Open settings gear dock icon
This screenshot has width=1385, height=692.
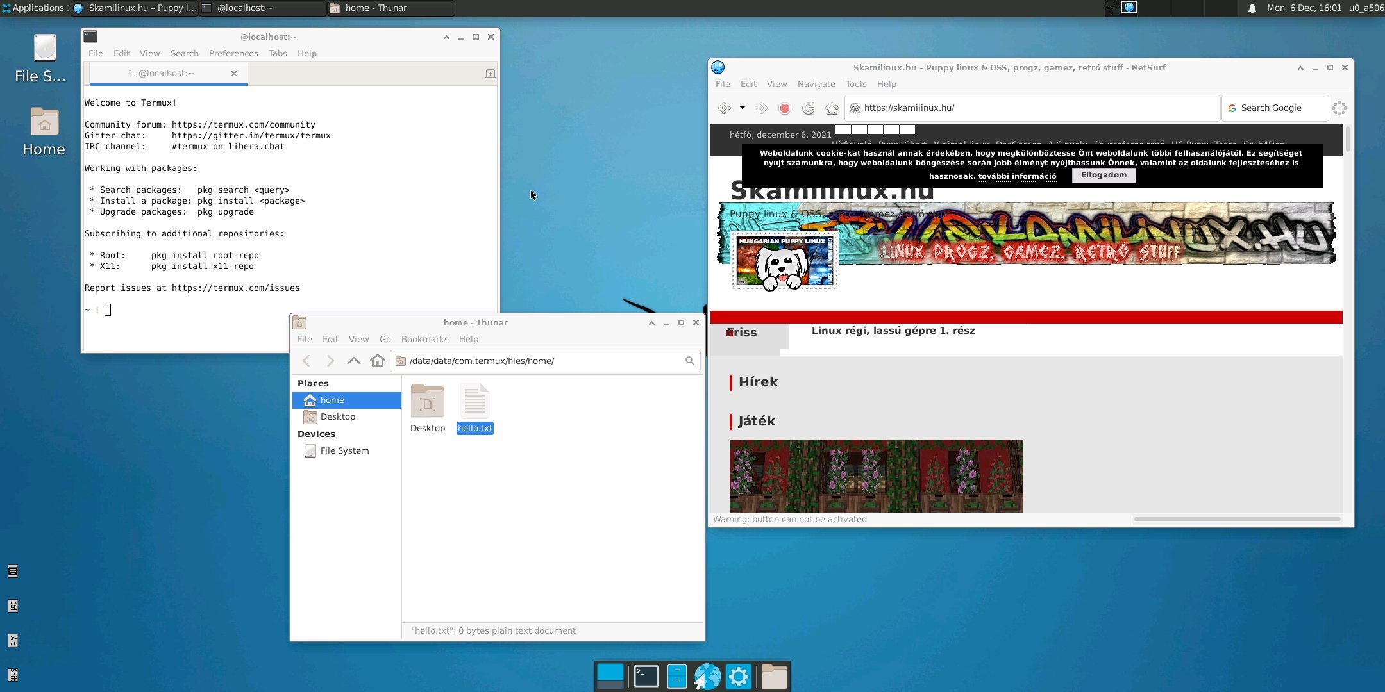click(739, 677)
